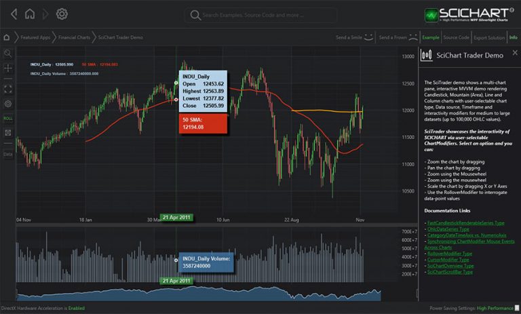Click the right grip of overview scrollbar
The height and width of the screenshot is (314, 521).
point(417,293)
